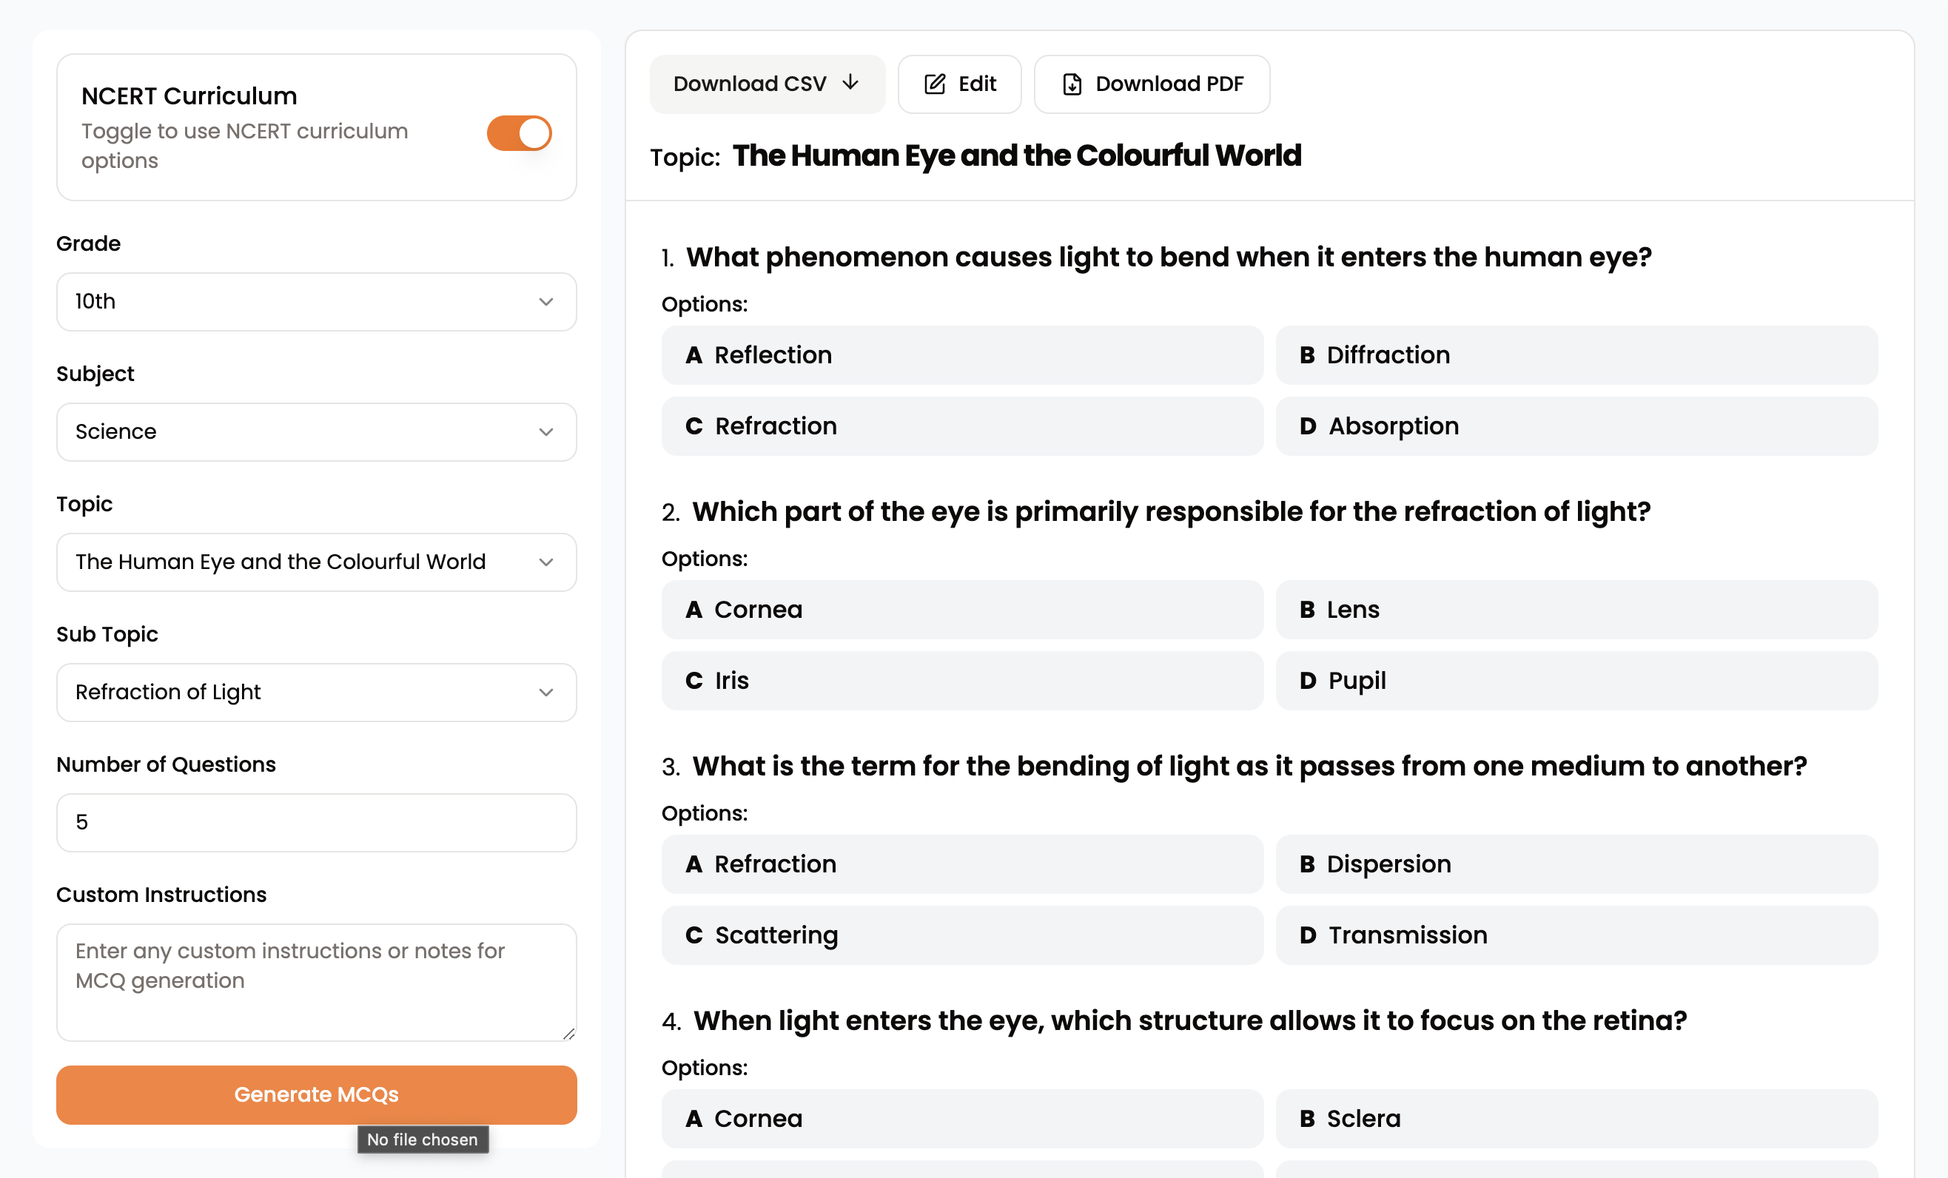Viewport: 1948px width, 1178px height.
Task: Open the Subject dropdown showing Science
Action: 316,431
